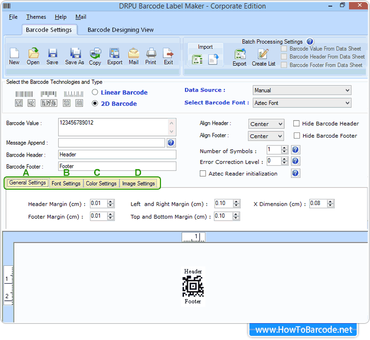
Task: Open the Error Correction Level help icon
Action: coord(295,161)
